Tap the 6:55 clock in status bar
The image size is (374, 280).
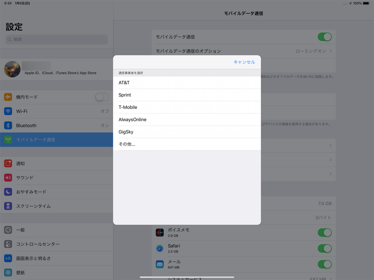(x=8, y=3)
